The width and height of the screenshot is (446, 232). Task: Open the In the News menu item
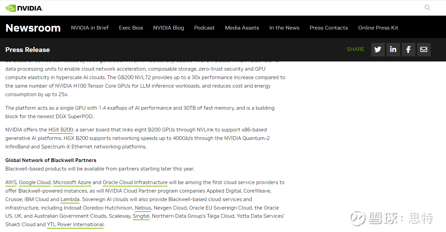pyautogui.click(x=284, y=28)
